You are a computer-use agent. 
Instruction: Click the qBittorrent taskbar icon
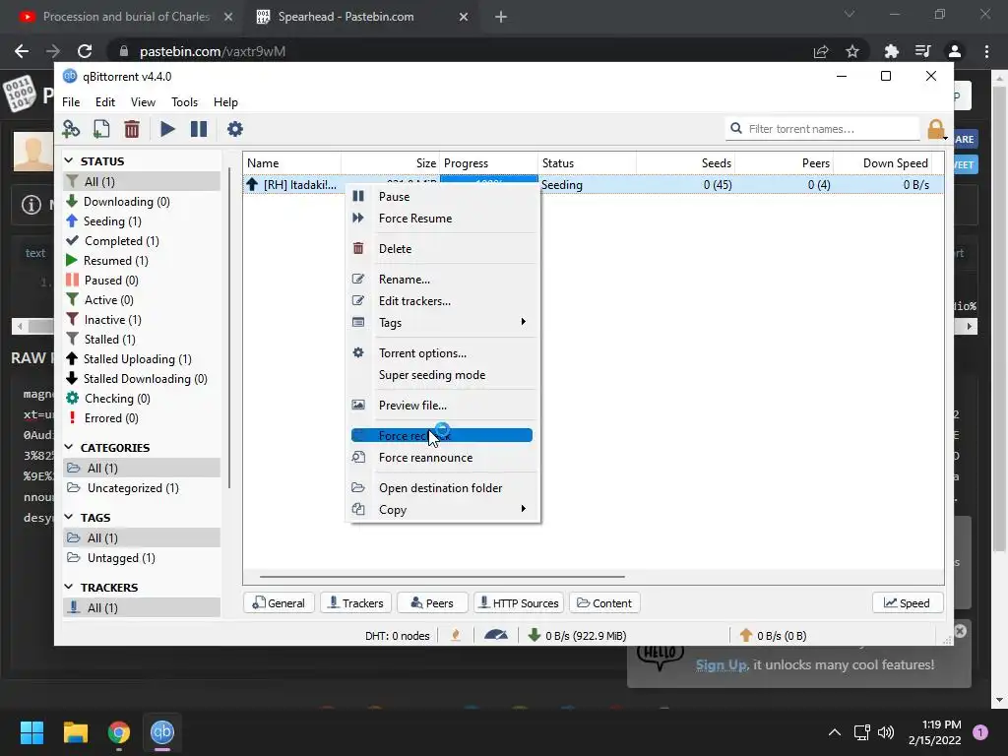[162, 731]
